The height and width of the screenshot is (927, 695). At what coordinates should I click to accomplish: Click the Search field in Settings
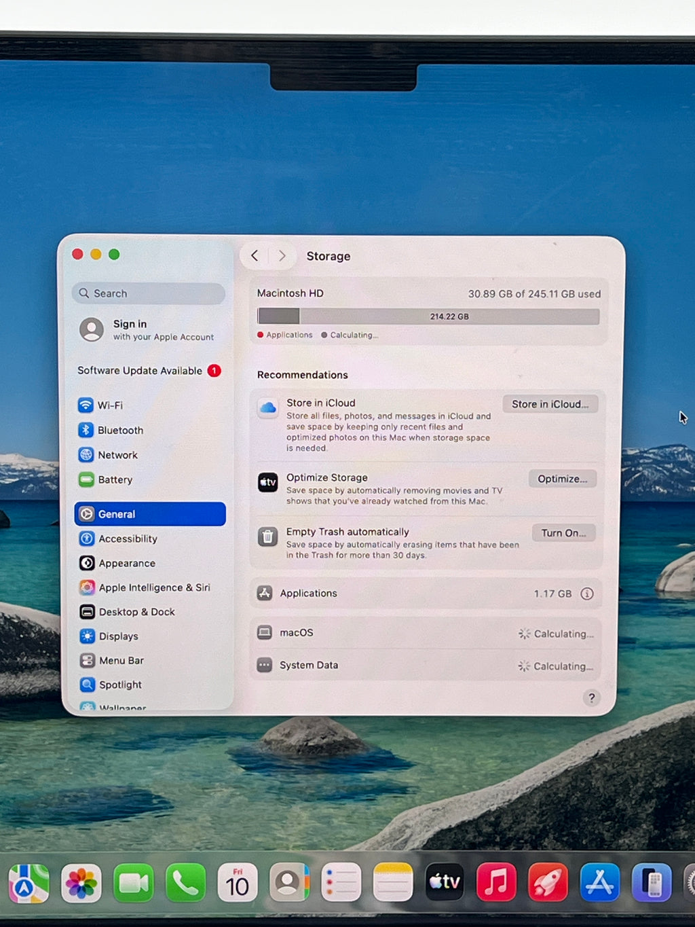[x=149, y=293]
